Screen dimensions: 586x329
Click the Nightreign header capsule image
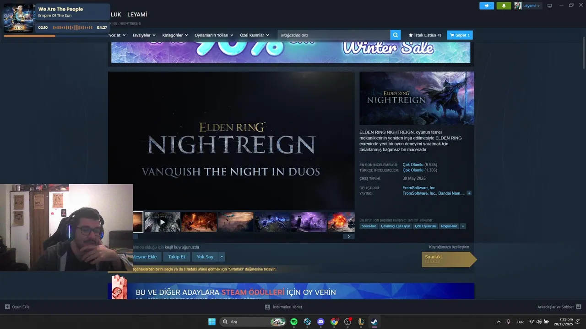(417, 98)
